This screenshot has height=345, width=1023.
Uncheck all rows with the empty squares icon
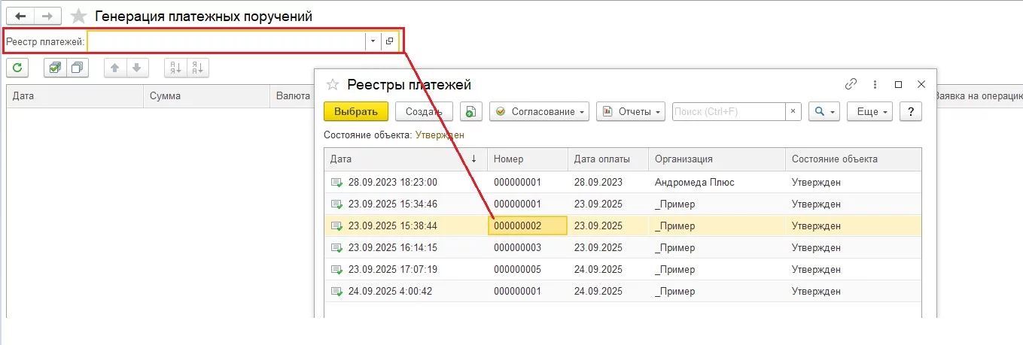78,68
